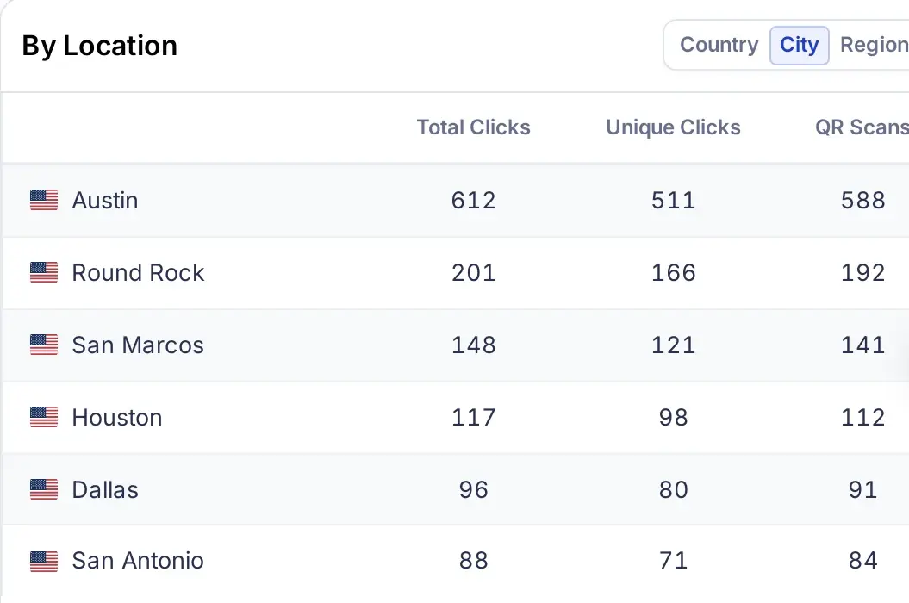Click the By Location heading
Image resolution: width=909 pixels, height=603 pixels.
coord(100,46)
